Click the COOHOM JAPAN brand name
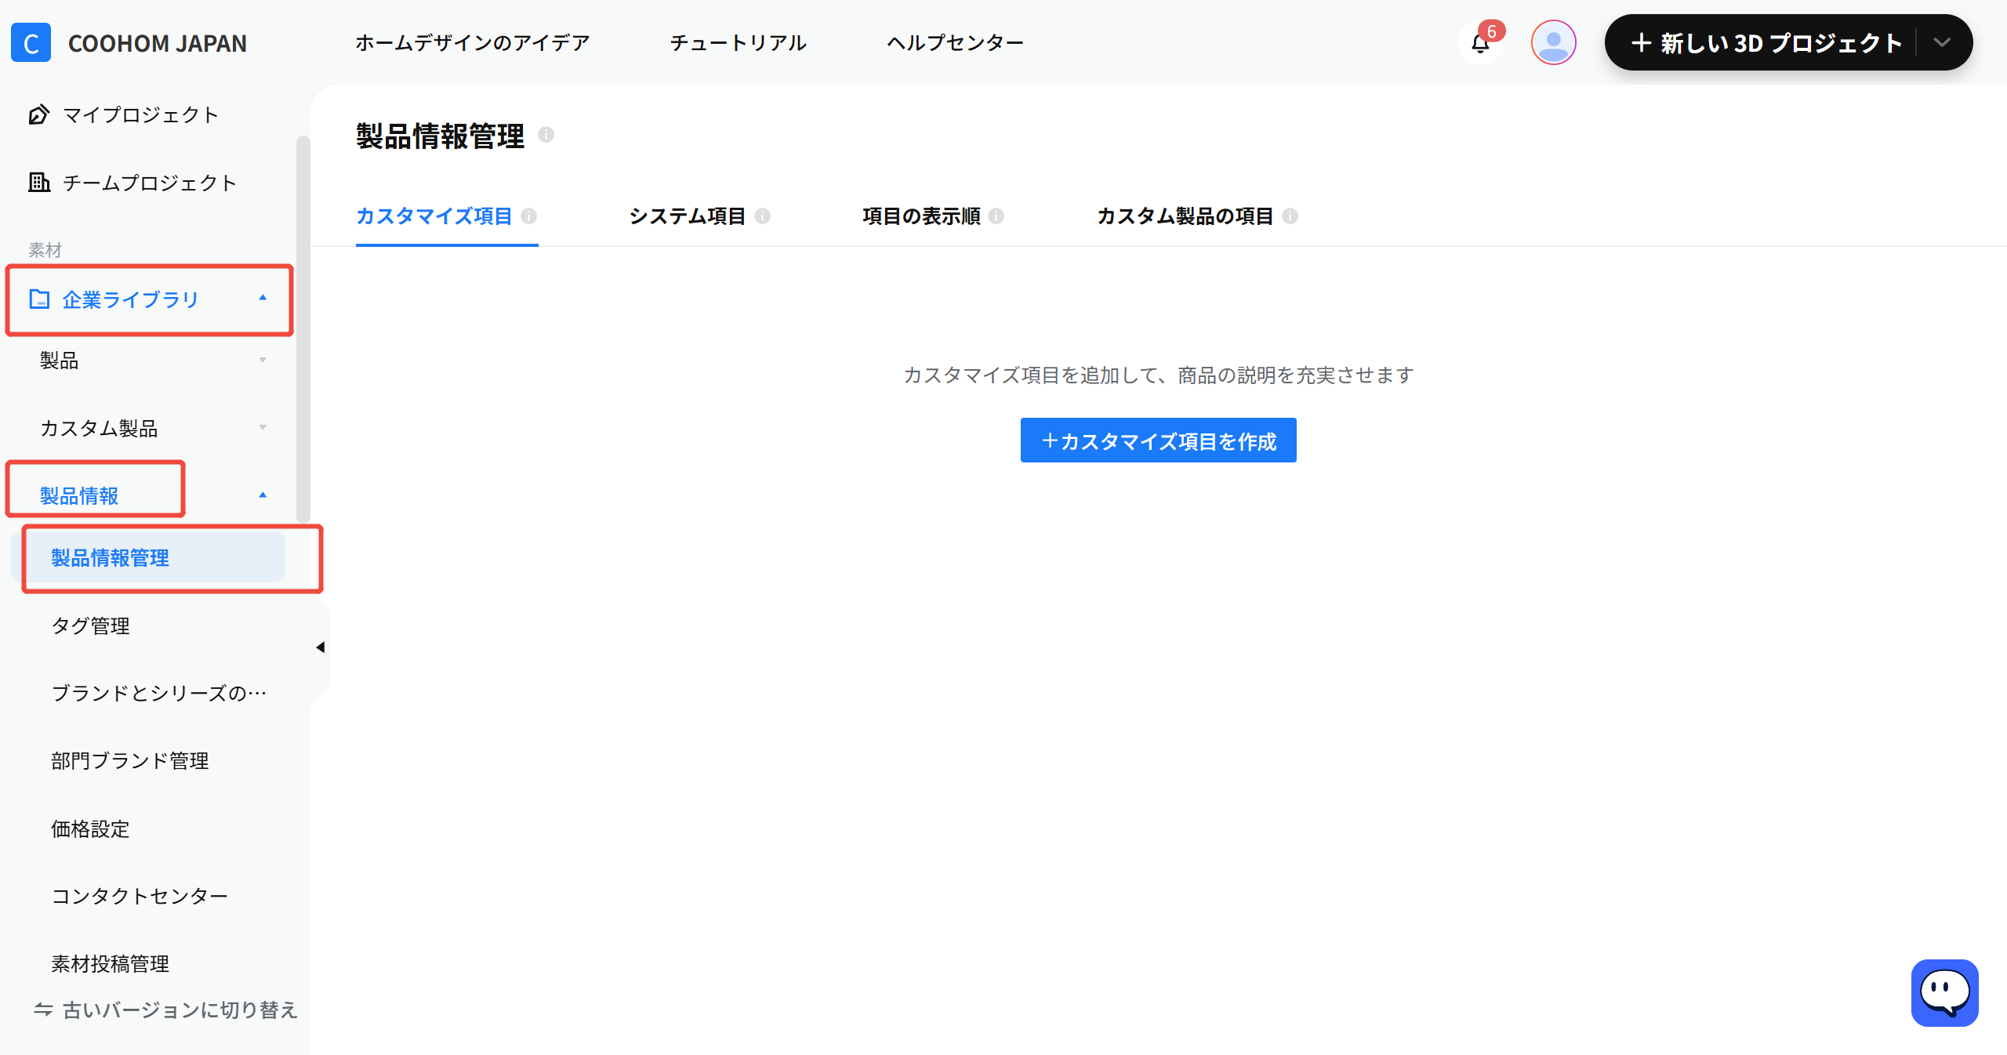The image size is (2007, 1055). (158, 43)
